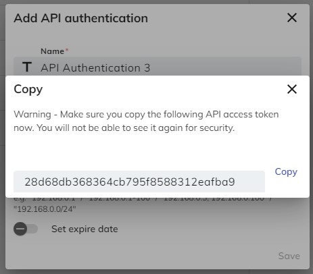Click the partially hidden IP range hint line
Viewport: 313px width, 274px height.
143,199
